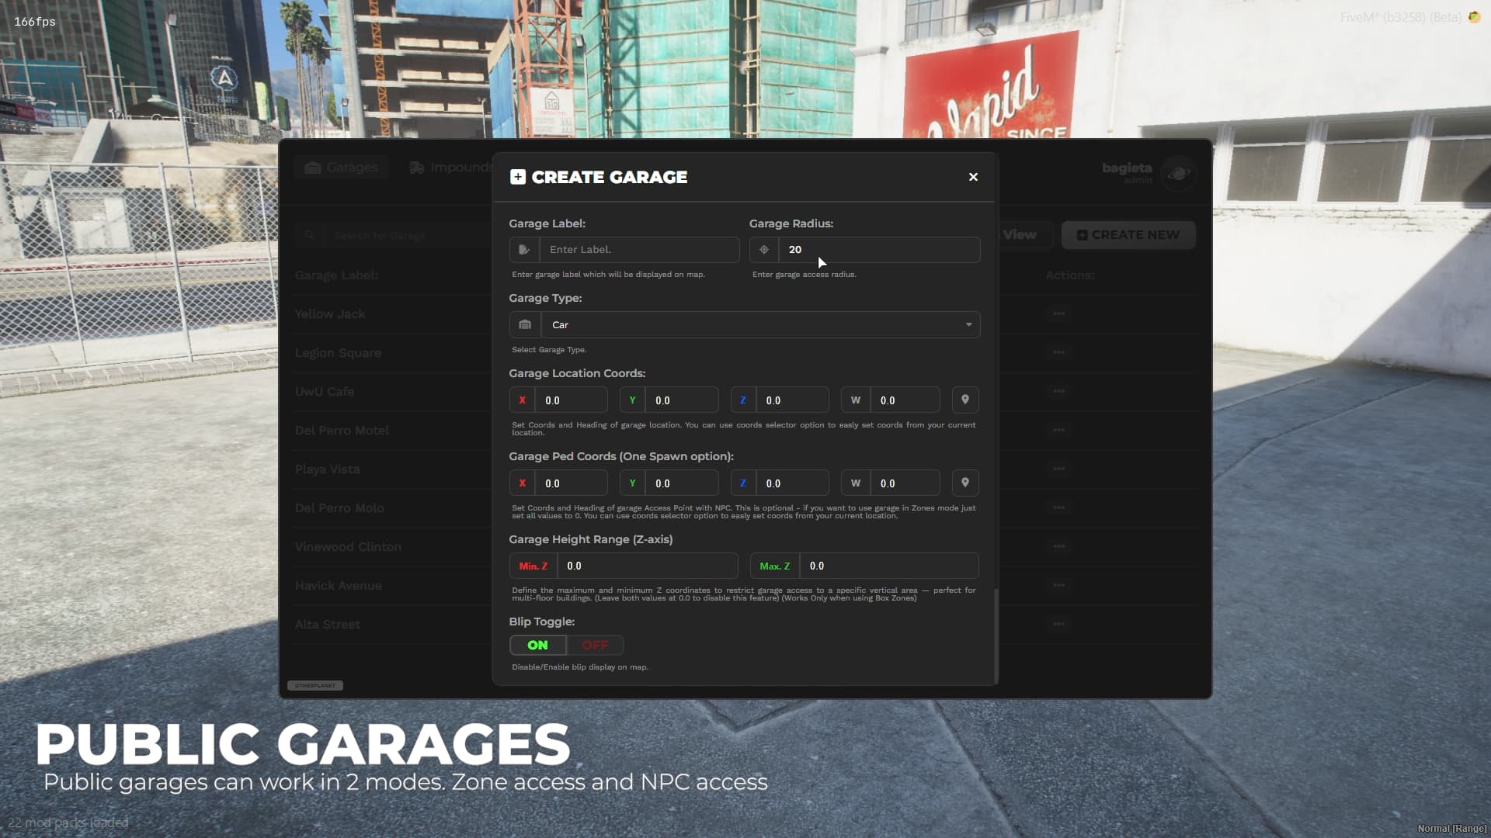Click Location Coords Z value field
This screenshot has height=838, width=1491.
point(792,400)
